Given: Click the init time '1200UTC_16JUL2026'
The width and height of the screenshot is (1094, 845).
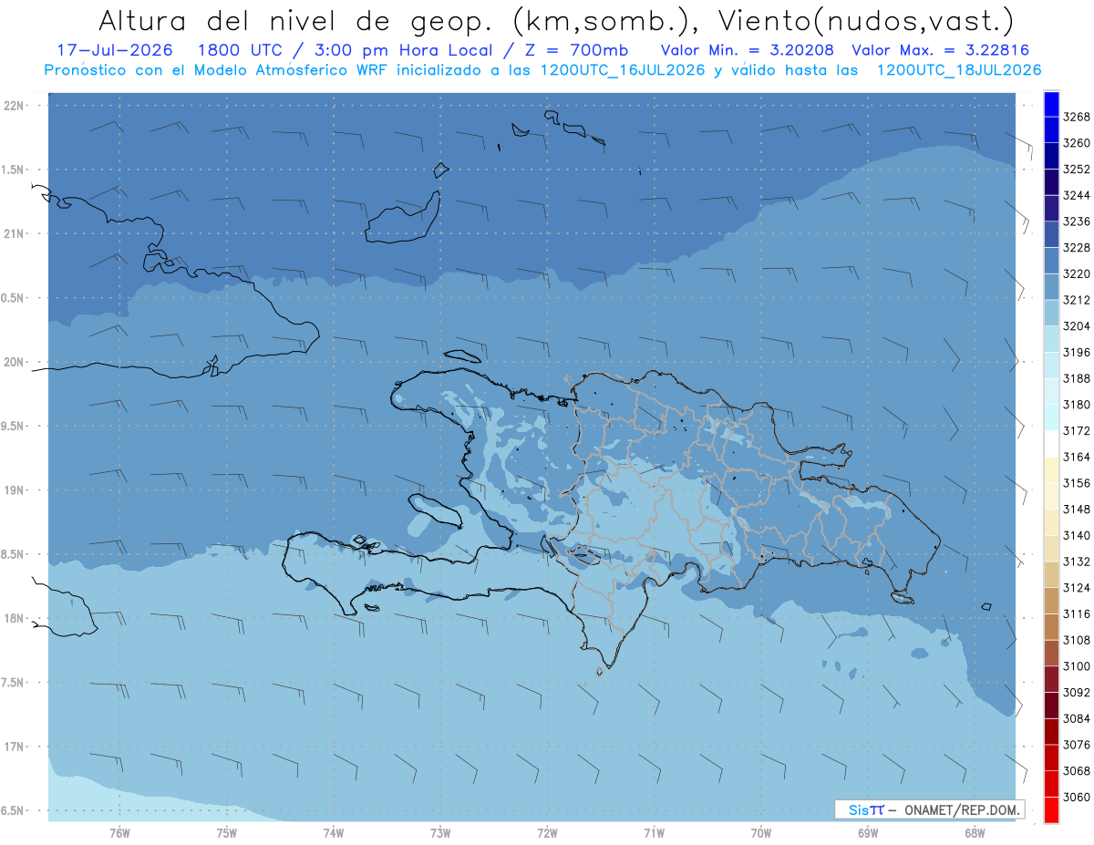Looking at the screenshot, I should 623,69.
